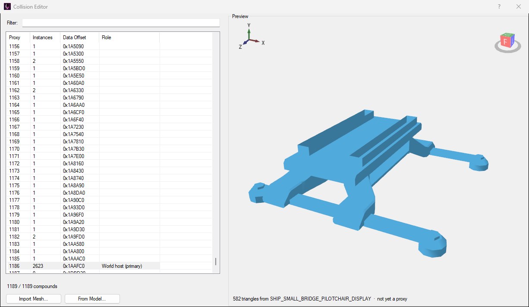Click the 2623 instances cell
Screen dimensions: 529x307
[45, 266]
